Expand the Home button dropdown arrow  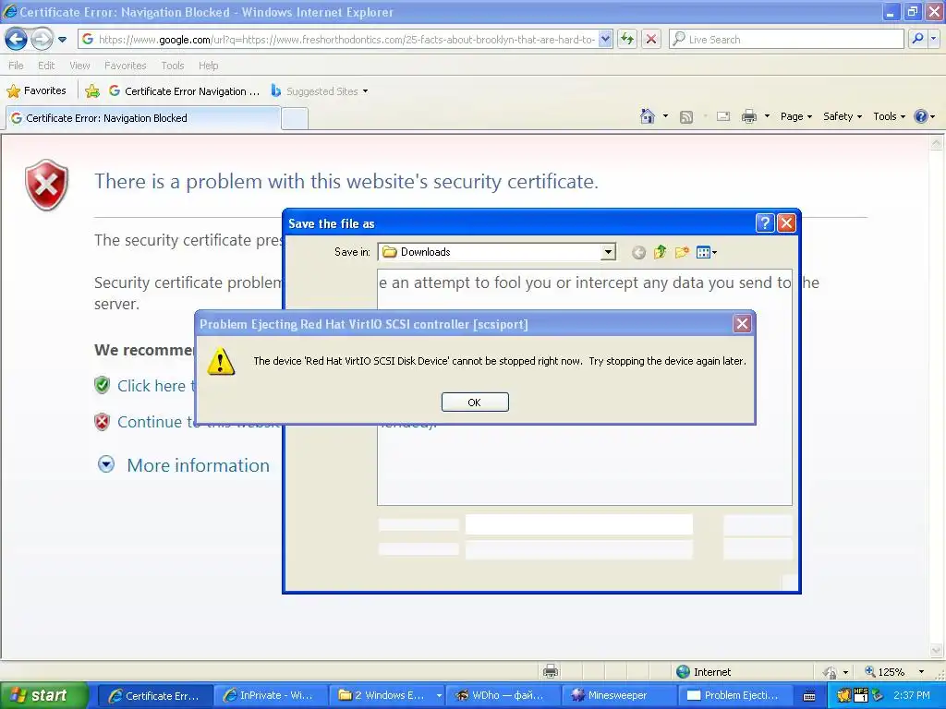coord(665,116)
